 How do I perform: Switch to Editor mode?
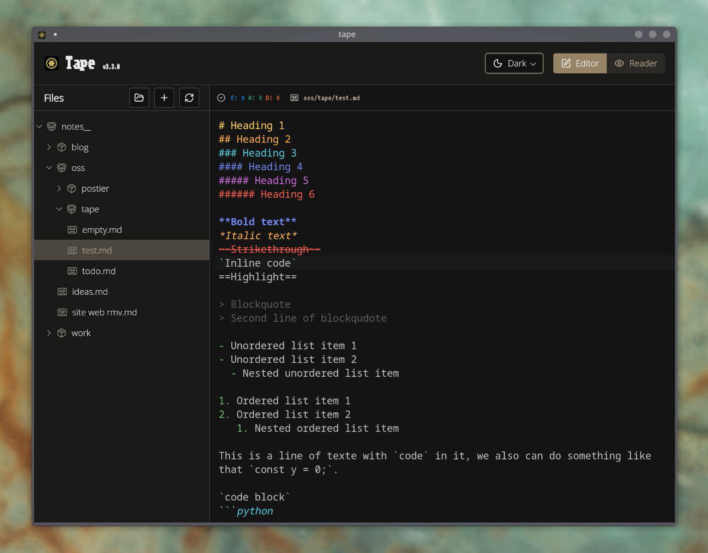coord(580,64)
